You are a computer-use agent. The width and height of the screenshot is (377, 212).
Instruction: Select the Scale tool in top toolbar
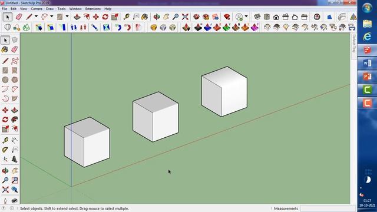click(x=115, y=17)
